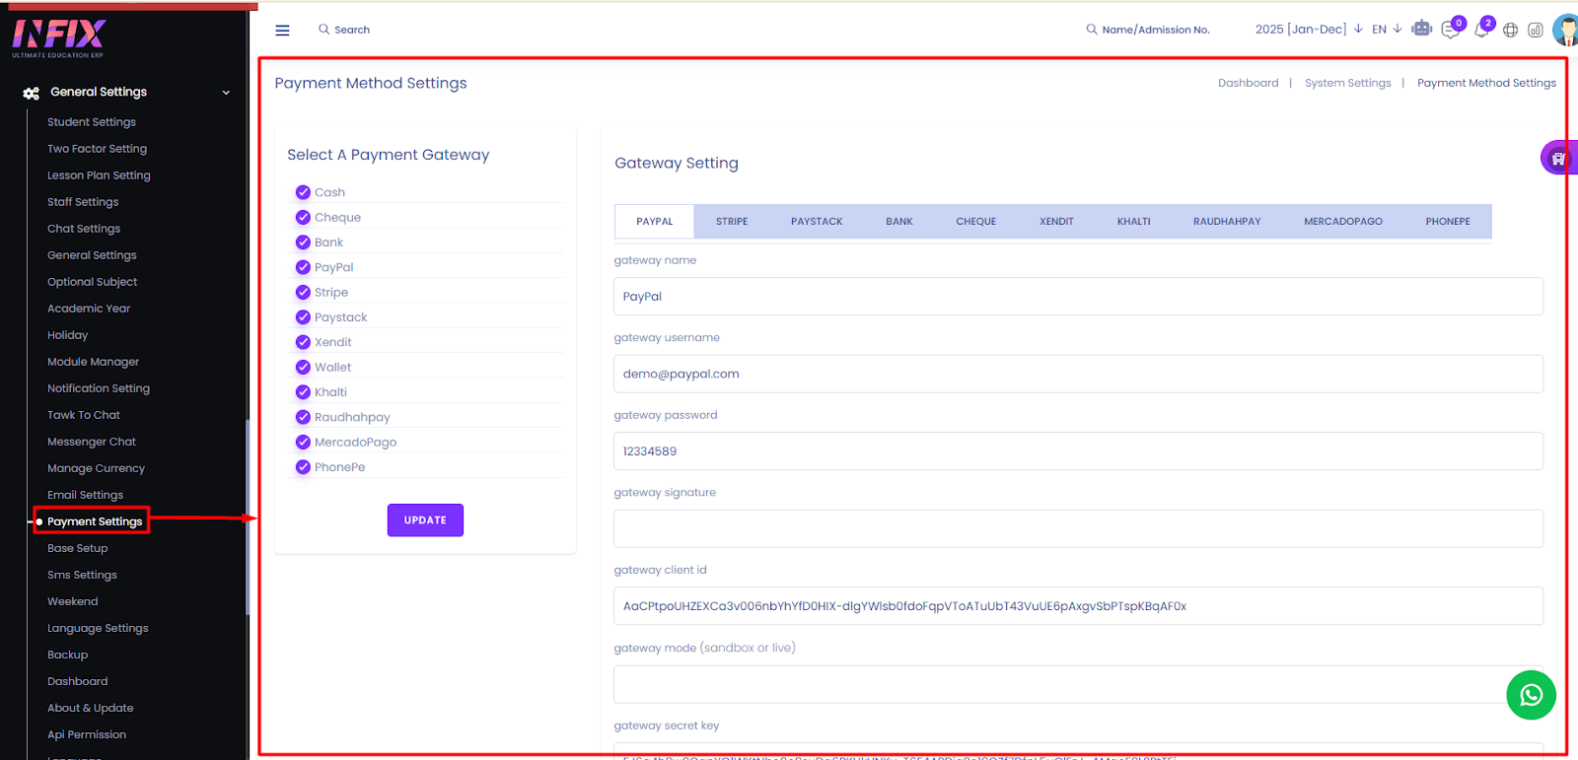Toggle the Xendit gateway checkbox

pos(303,342)
